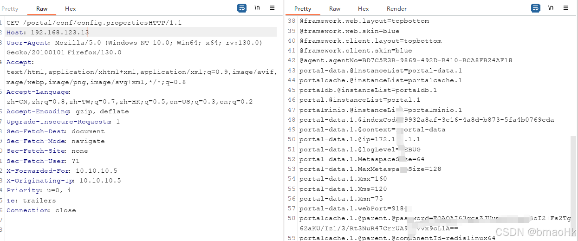
Task: Click the Priority: u=0, i header
Action: [39, 190]
